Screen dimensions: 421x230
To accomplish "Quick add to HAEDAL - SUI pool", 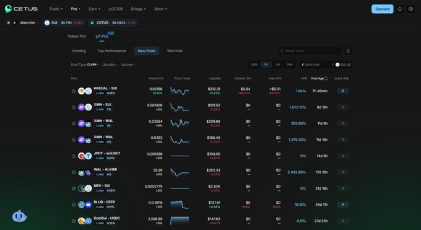I will (342, 91).
